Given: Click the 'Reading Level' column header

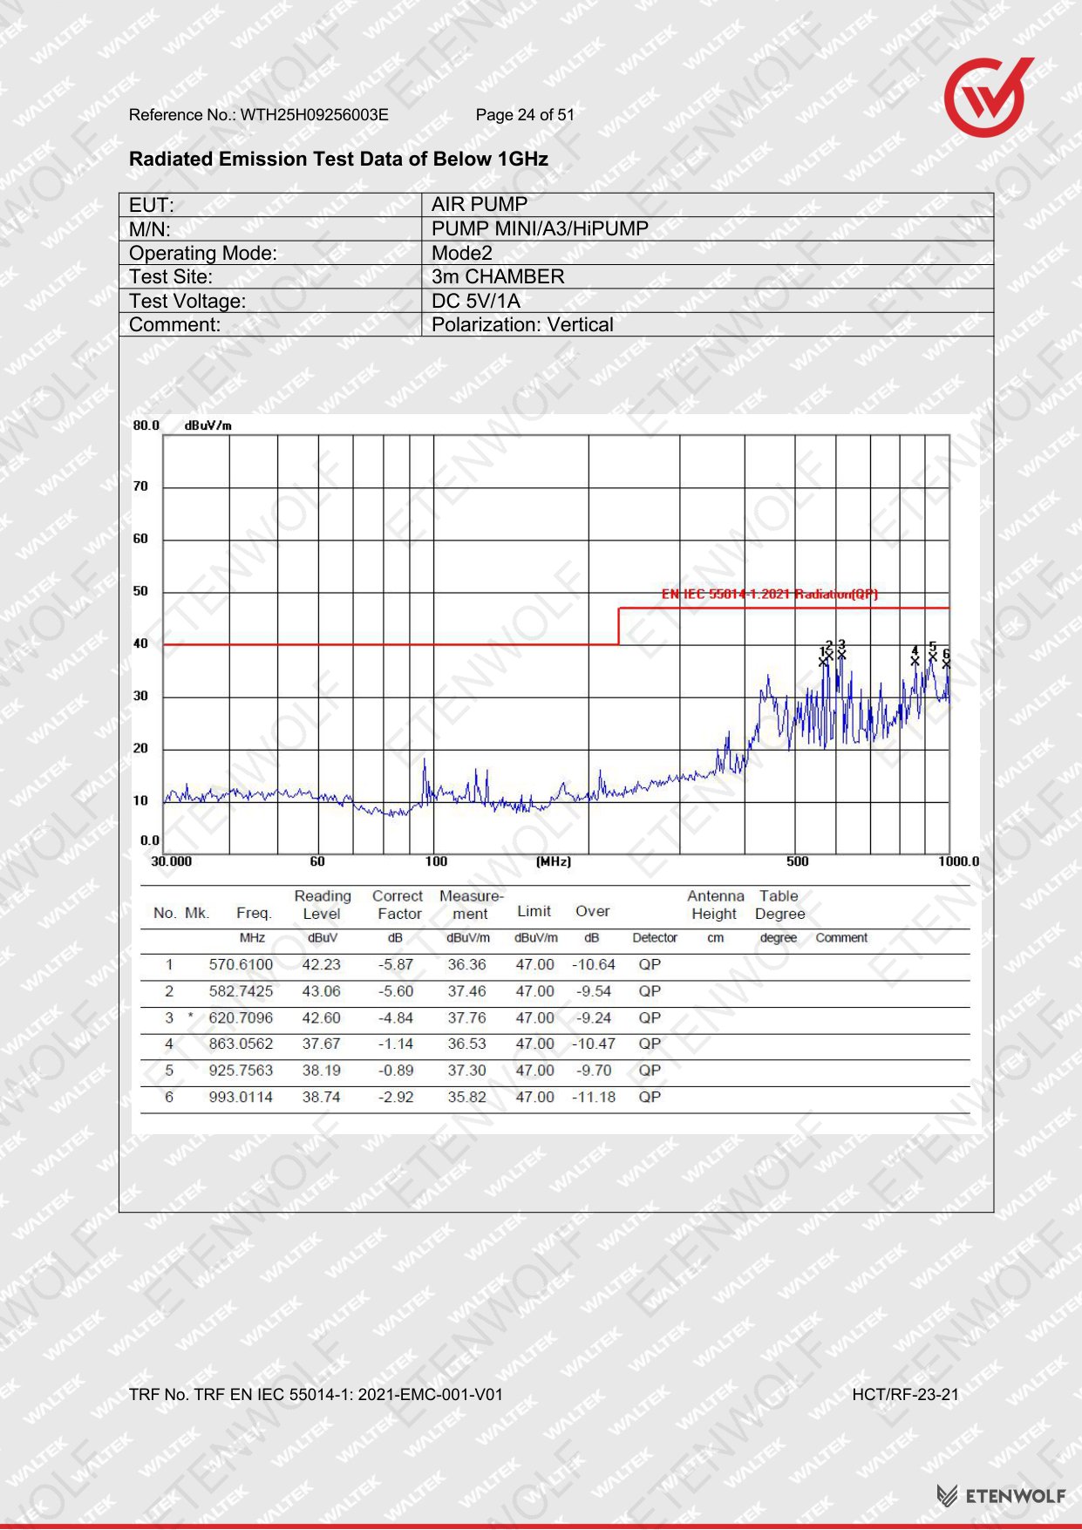Looking at the screenshot, I should (323, 905).
